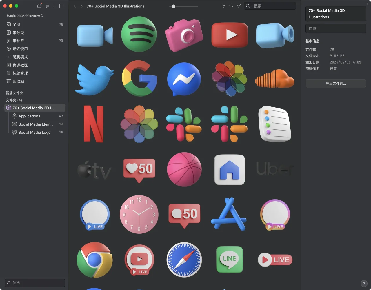Go back with the left chevron

pyautogui.click(x=75, y=6)
